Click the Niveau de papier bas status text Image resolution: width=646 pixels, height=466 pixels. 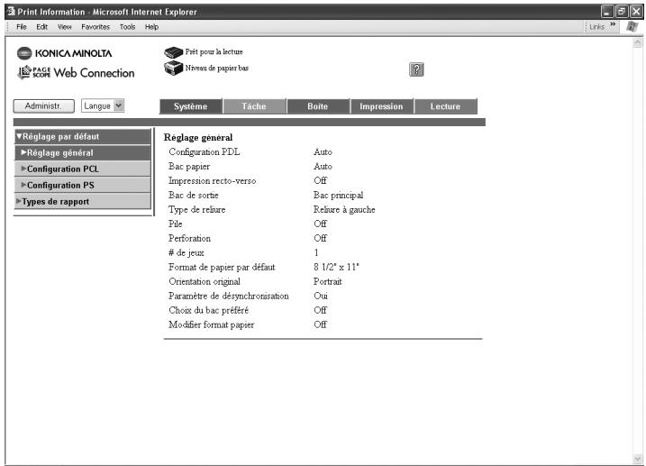[x=217, y=68]
